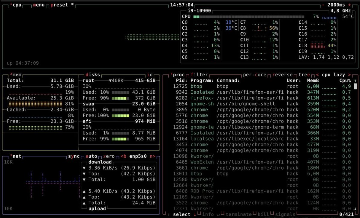Click the proc list scrollbar handle
The image size is (360, 218).
pyautogui.click(x=355, y=87)
